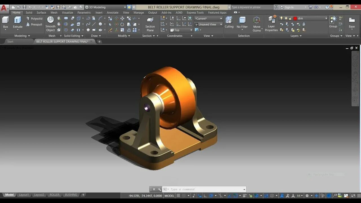Switch to the Solid ribbon tab
361x203 pixels.
tap(29, 12)
